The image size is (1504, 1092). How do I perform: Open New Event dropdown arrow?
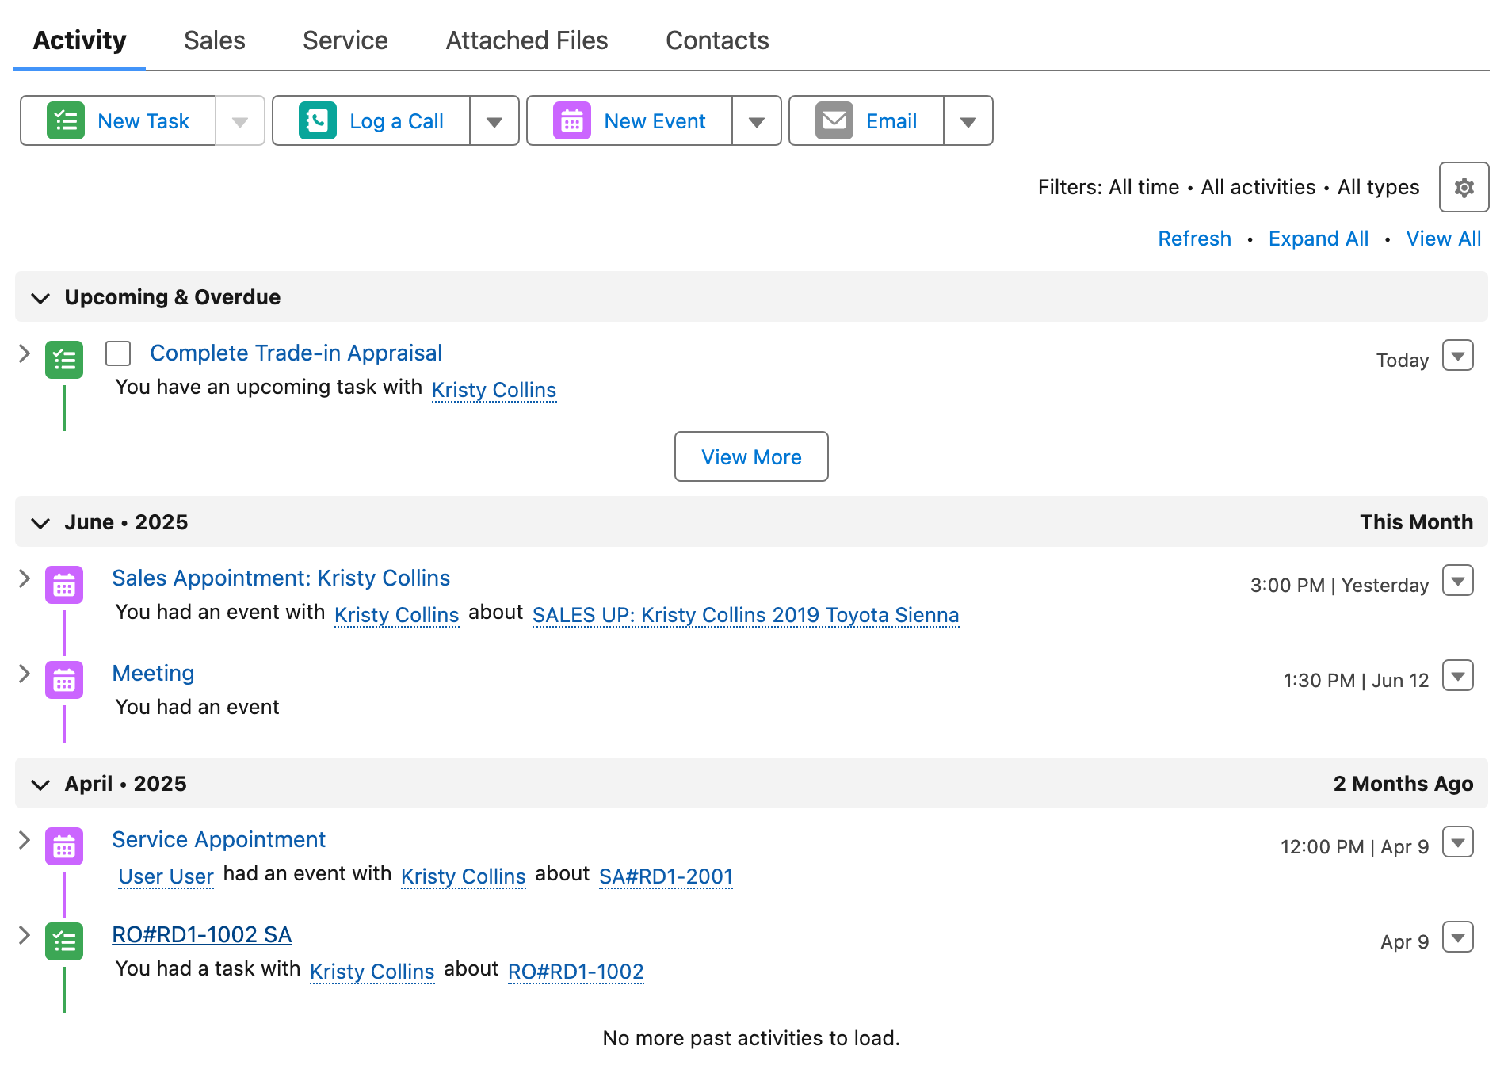pos(757,120)
